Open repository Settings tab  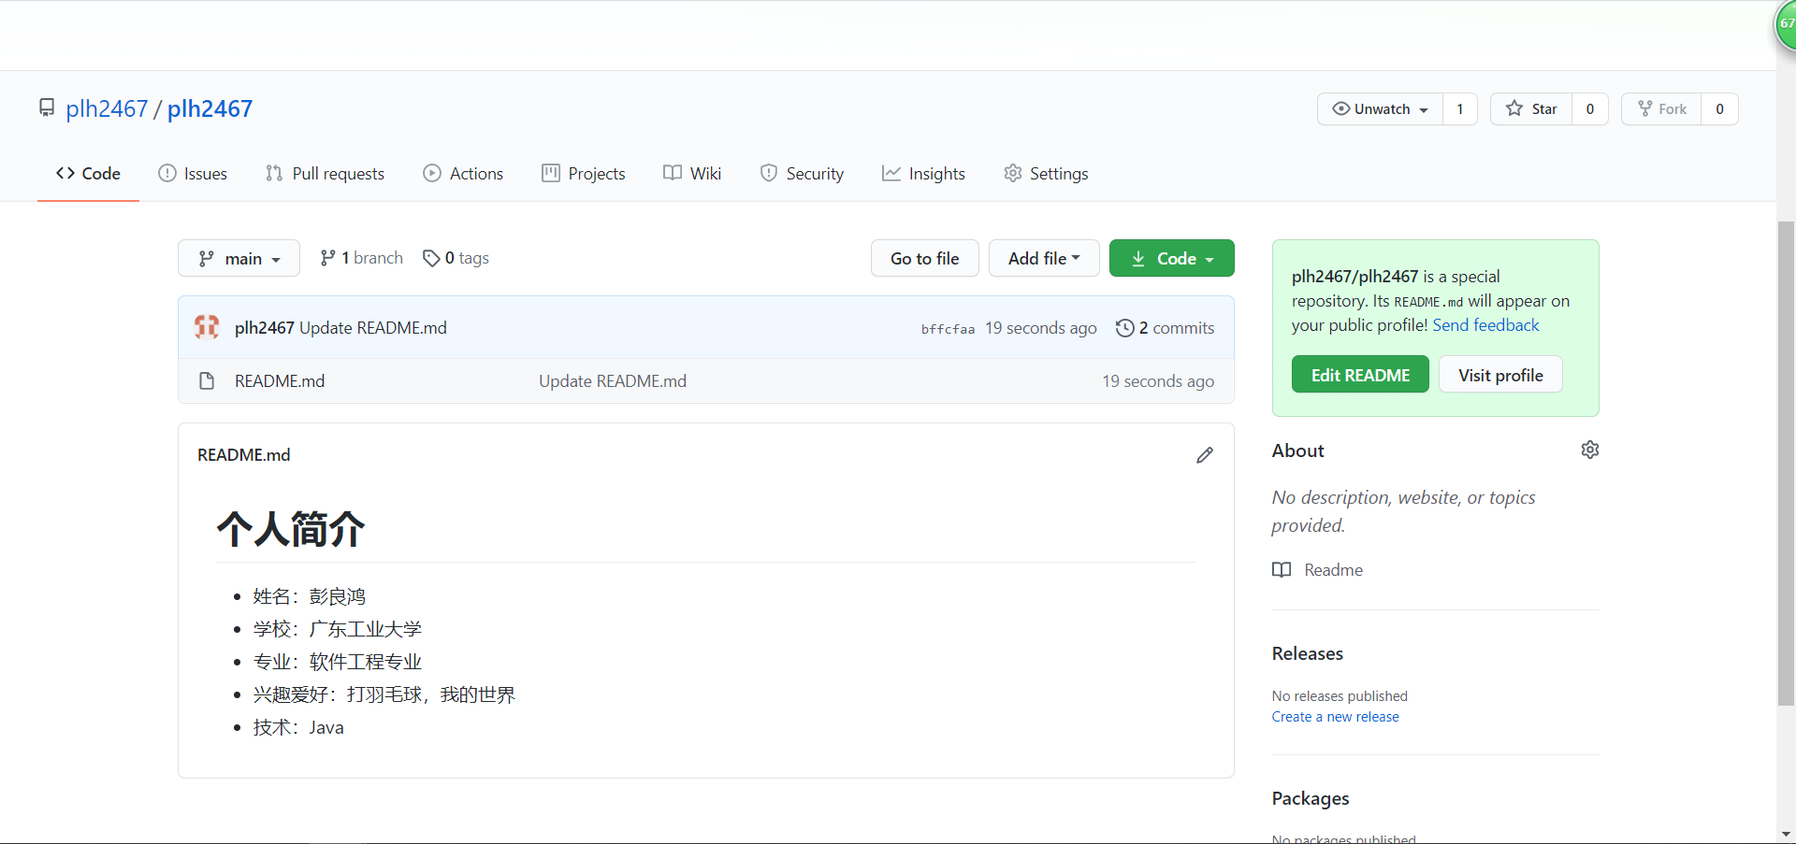1046,173
